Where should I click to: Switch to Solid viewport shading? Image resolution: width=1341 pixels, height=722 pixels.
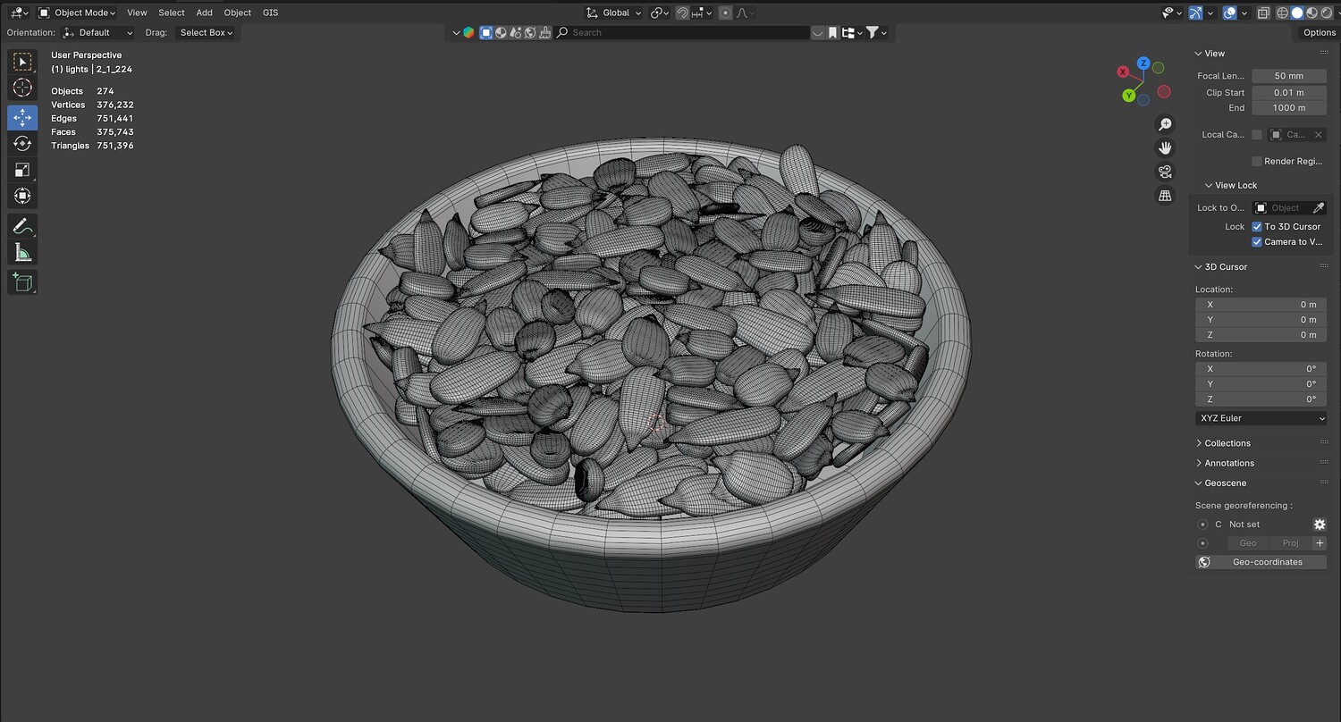tap(1297, 13)
